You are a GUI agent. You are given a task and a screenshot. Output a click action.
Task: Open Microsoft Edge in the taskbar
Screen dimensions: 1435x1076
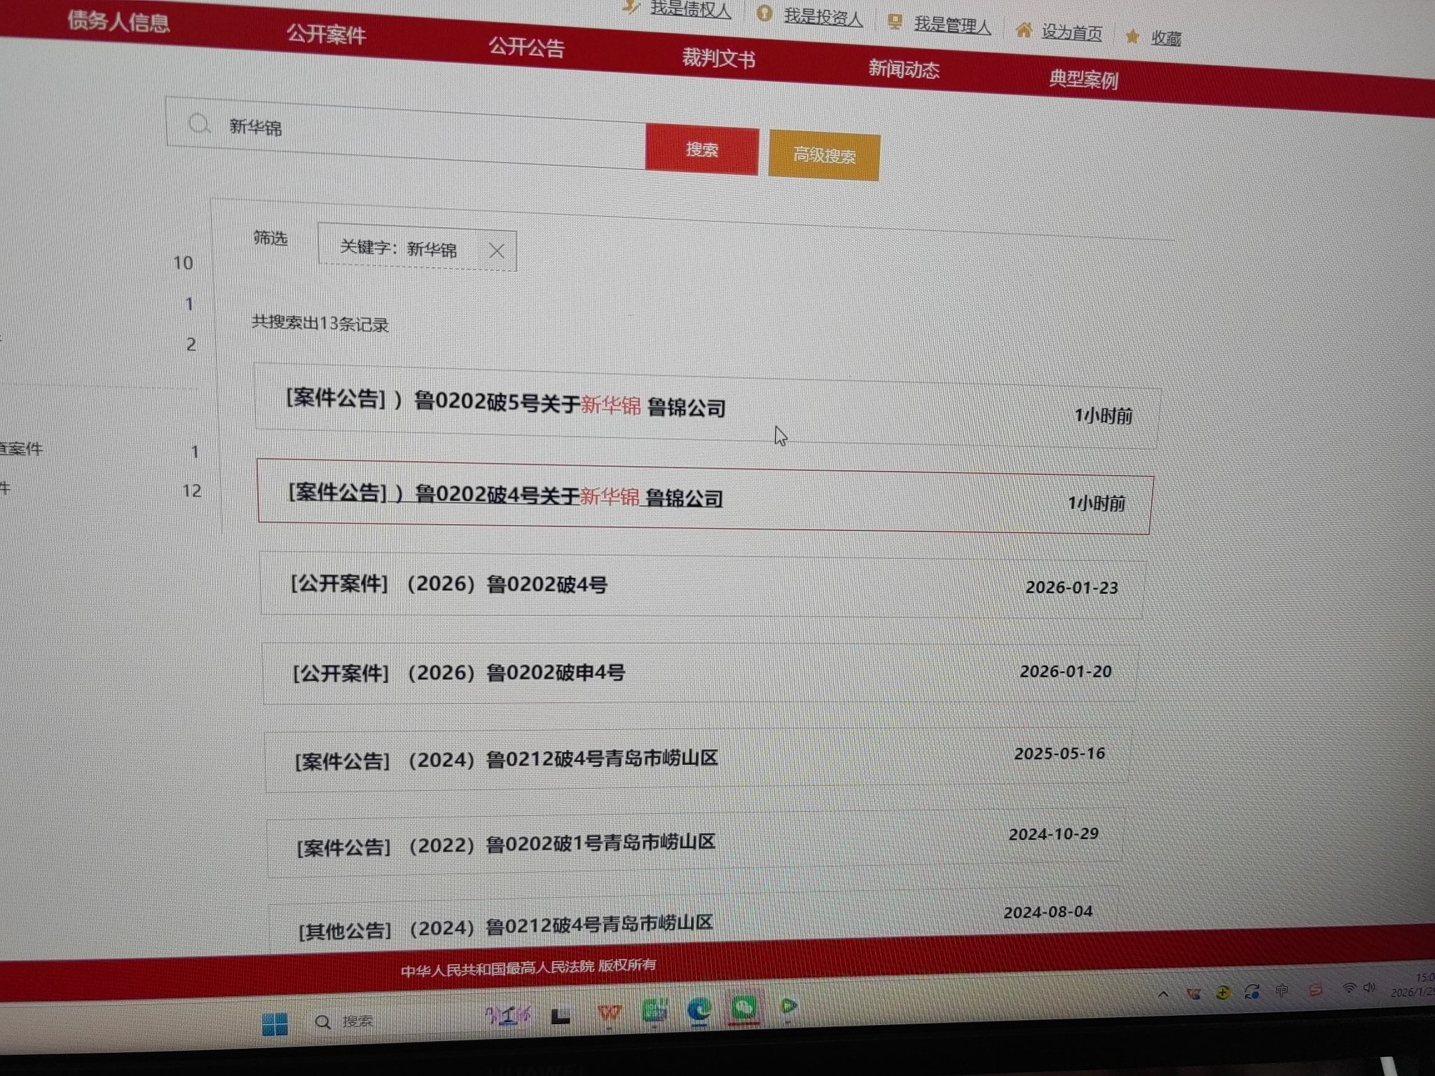coord(699,1010)
